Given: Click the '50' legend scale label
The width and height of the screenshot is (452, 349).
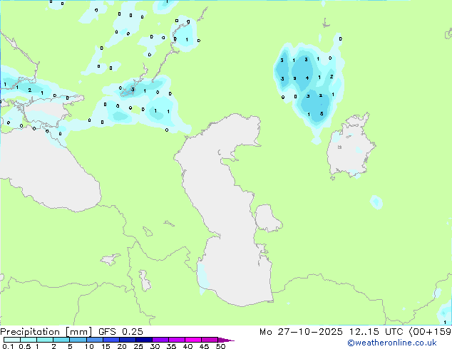Looking at the screenshot, I should [220, 346].
